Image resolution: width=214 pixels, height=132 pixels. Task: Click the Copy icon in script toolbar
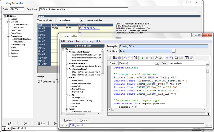(x=115, y=57)
